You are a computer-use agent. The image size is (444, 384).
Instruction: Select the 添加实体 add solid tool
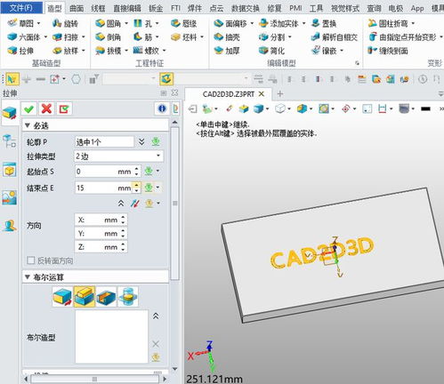coord(279,23)
